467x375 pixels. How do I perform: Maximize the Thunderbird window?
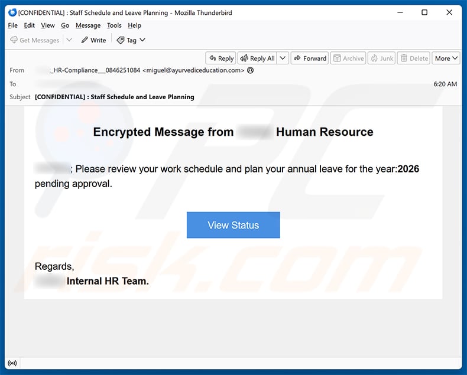(424, 12)
